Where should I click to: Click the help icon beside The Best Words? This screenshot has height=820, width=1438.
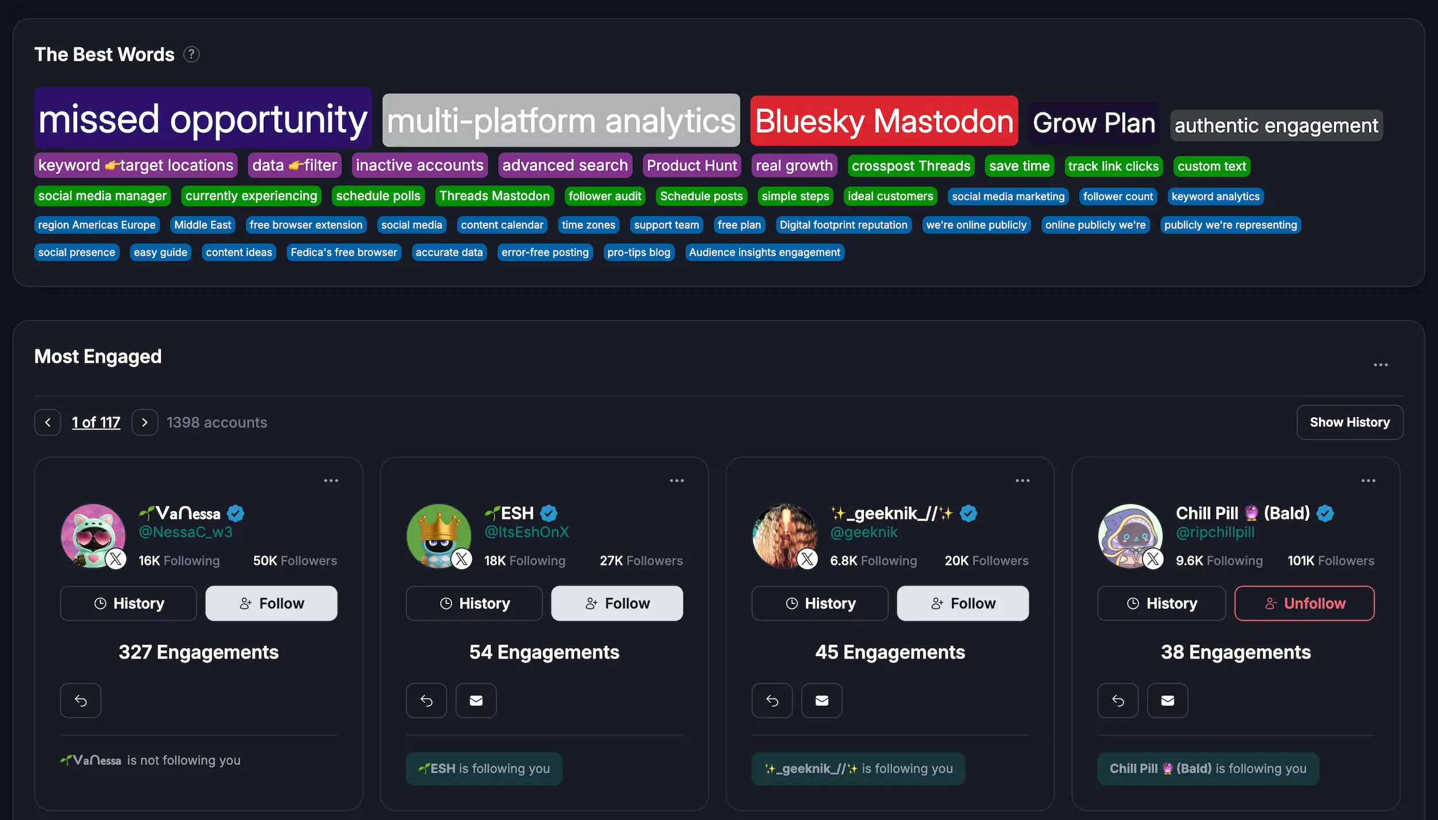tap(191, 55)
